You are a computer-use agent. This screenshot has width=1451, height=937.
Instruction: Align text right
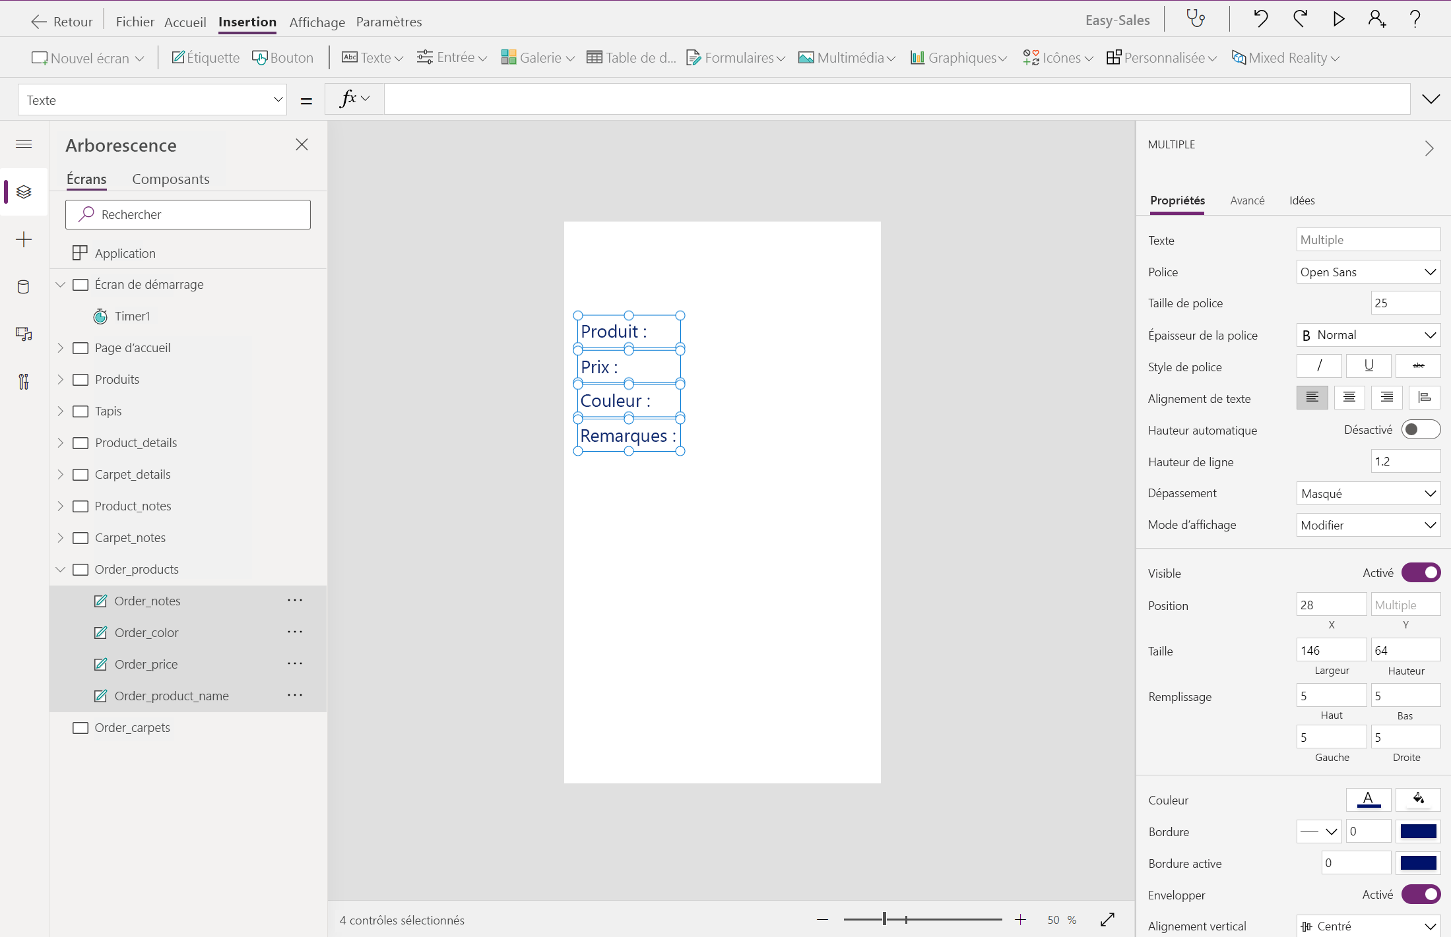1386,398
